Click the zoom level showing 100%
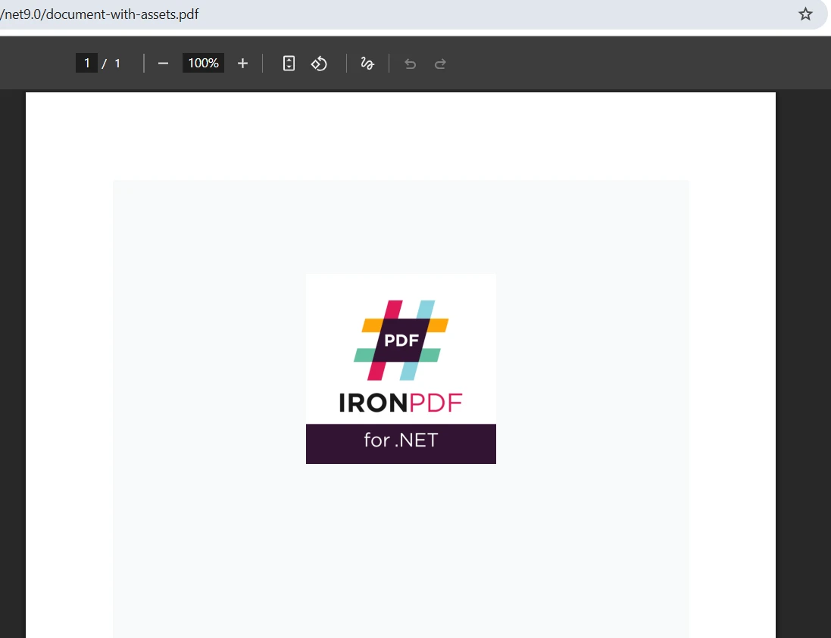831x638 pixels. coord(202,63)
